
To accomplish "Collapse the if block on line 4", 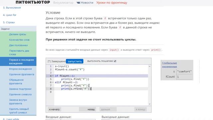I will click(53, 76).
